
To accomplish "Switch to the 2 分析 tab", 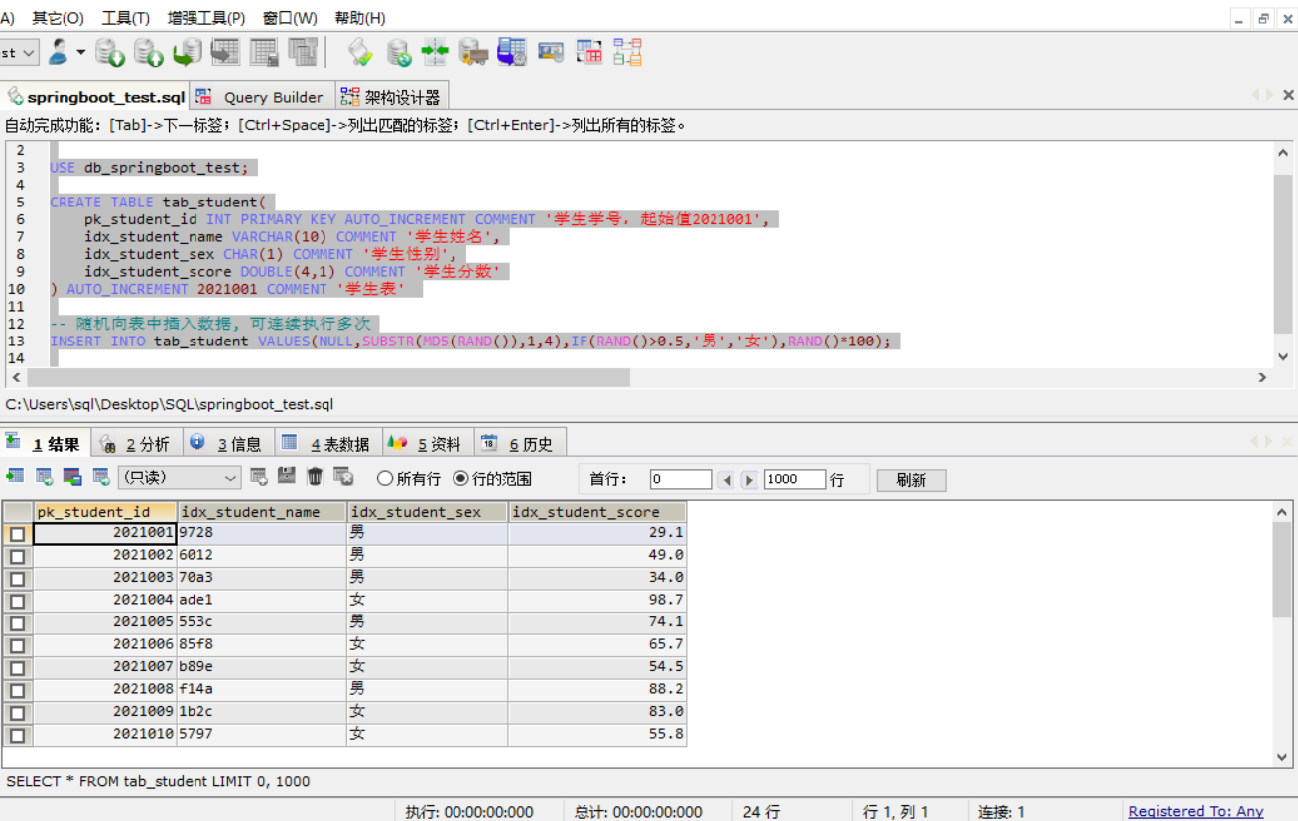I will [135, 444].
